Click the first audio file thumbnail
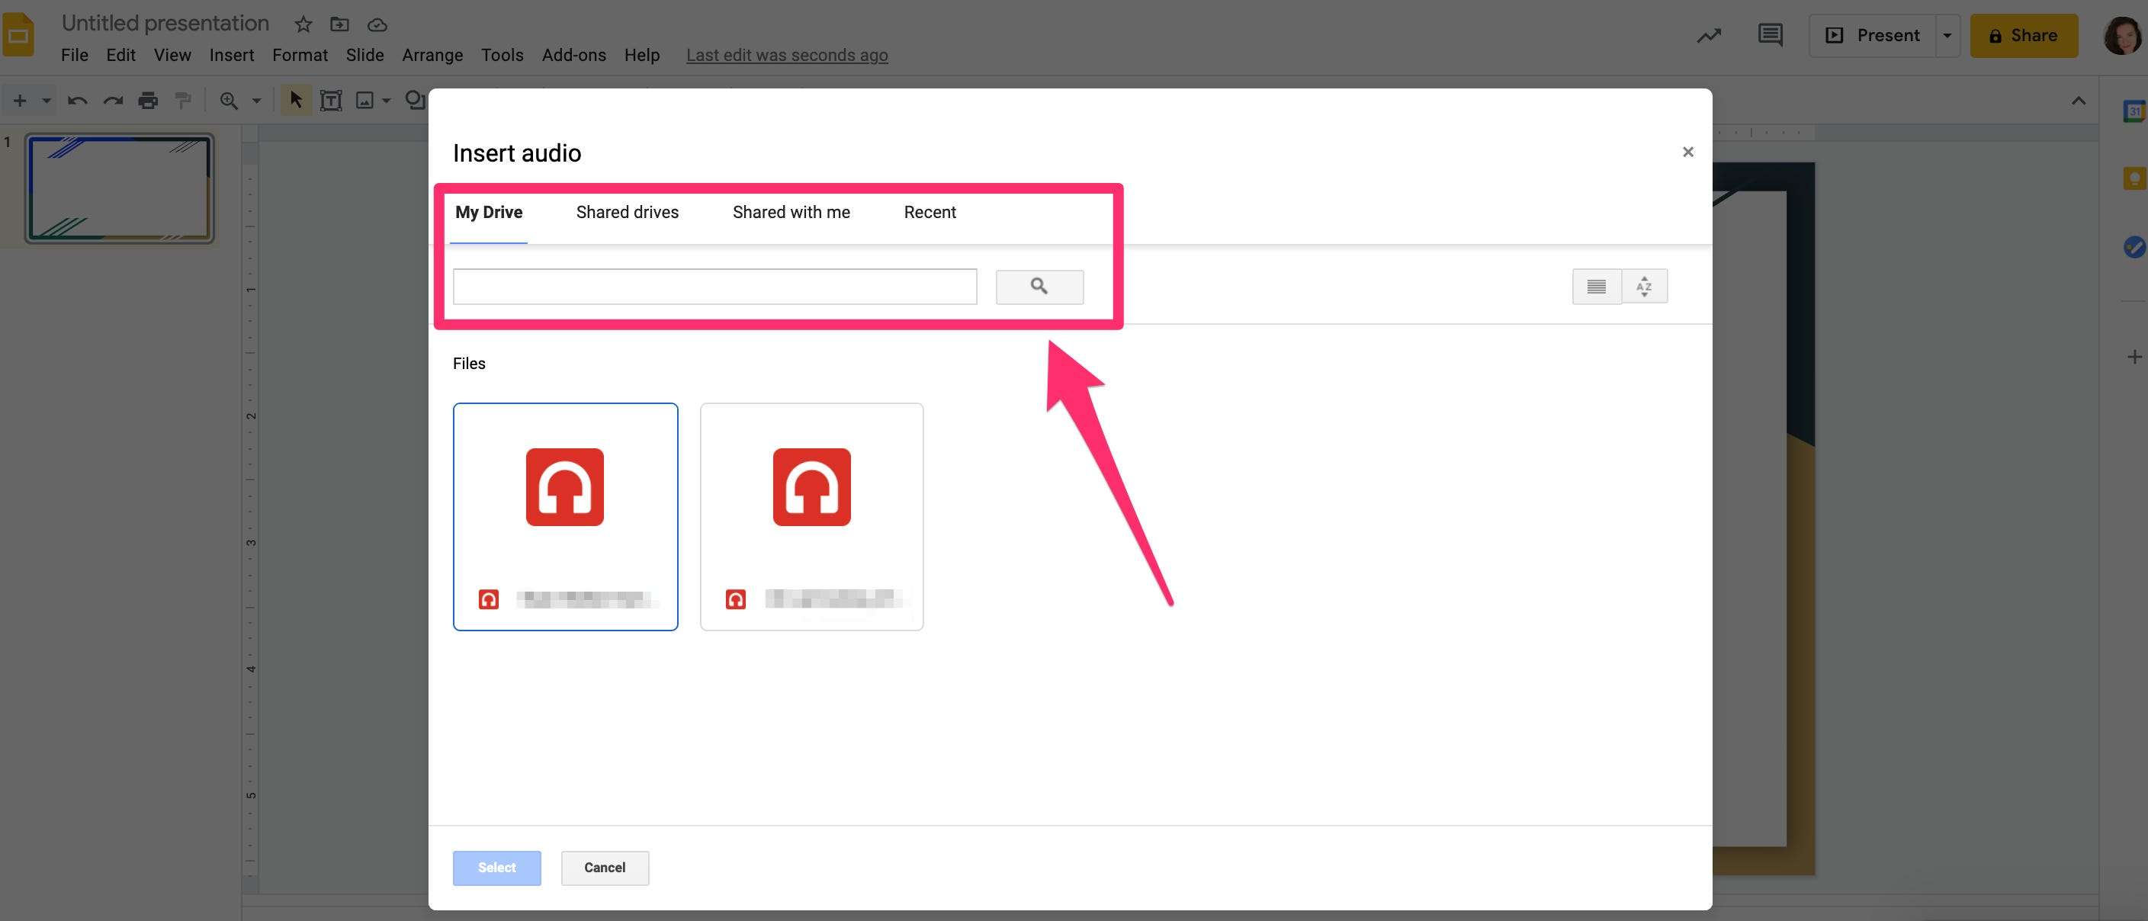This screenshot has width=2148, height=921. point(566,515)
